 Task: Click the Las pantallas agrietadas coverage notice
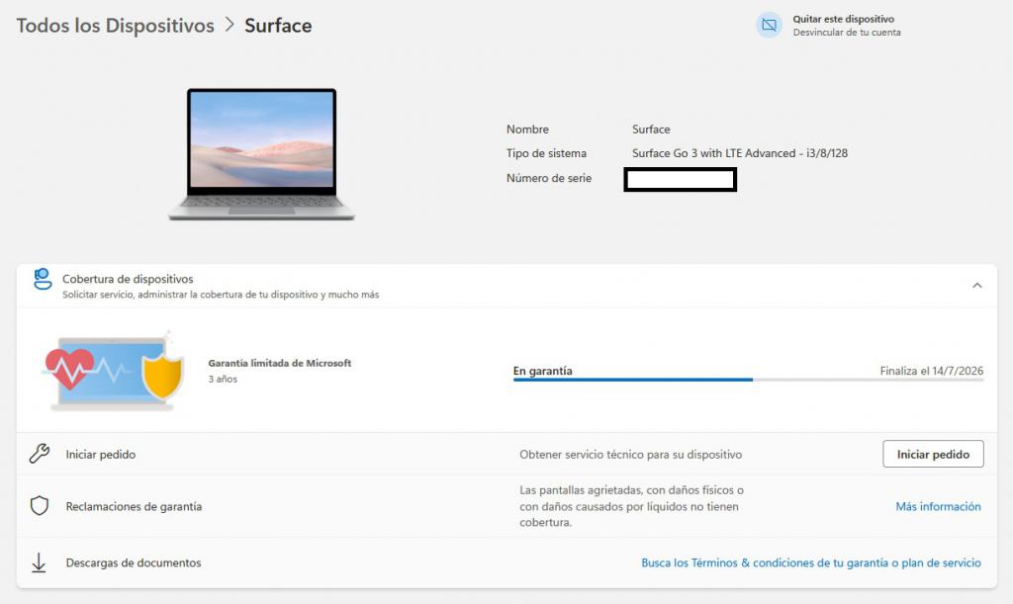632,506
